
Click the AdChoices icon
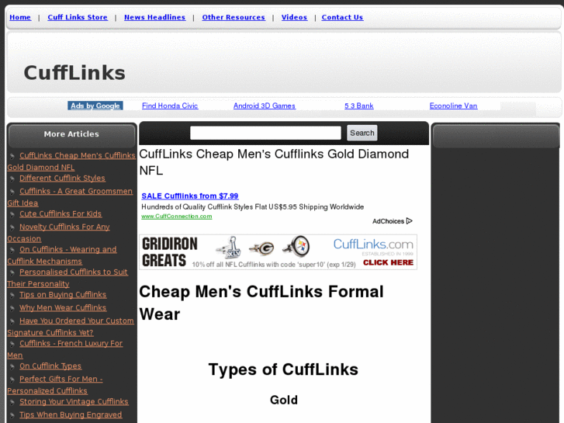coord(410,221)
